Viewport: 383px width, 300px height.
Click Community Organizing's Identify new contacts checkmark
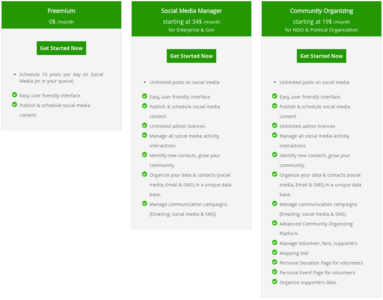274,155
